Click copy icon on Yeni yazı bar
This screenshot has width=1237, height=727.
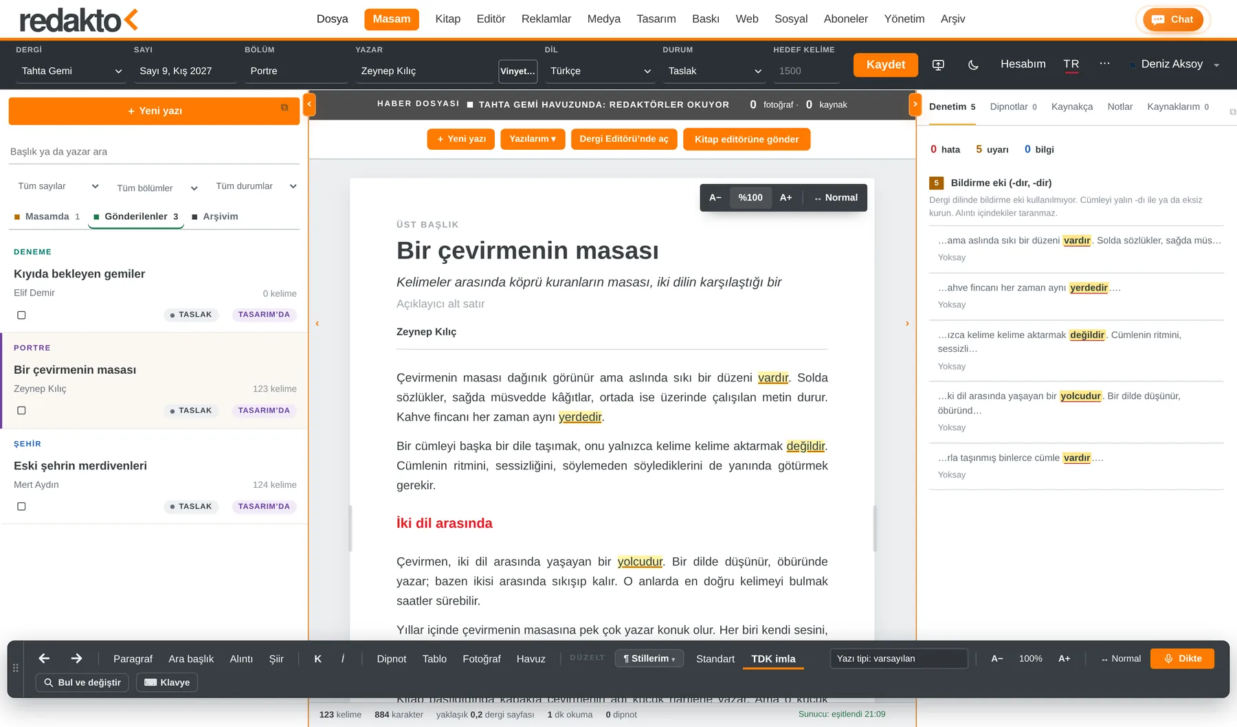[x=285, y=107]
